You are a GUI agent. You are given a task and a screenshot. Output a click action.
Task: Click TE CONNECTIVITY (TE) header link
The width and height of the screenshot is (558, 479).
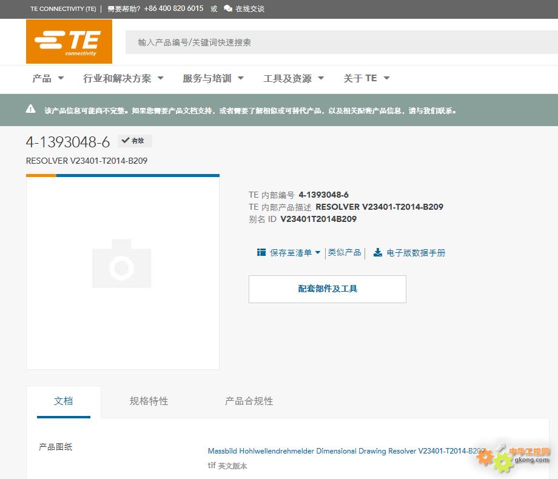coord(63,9)
